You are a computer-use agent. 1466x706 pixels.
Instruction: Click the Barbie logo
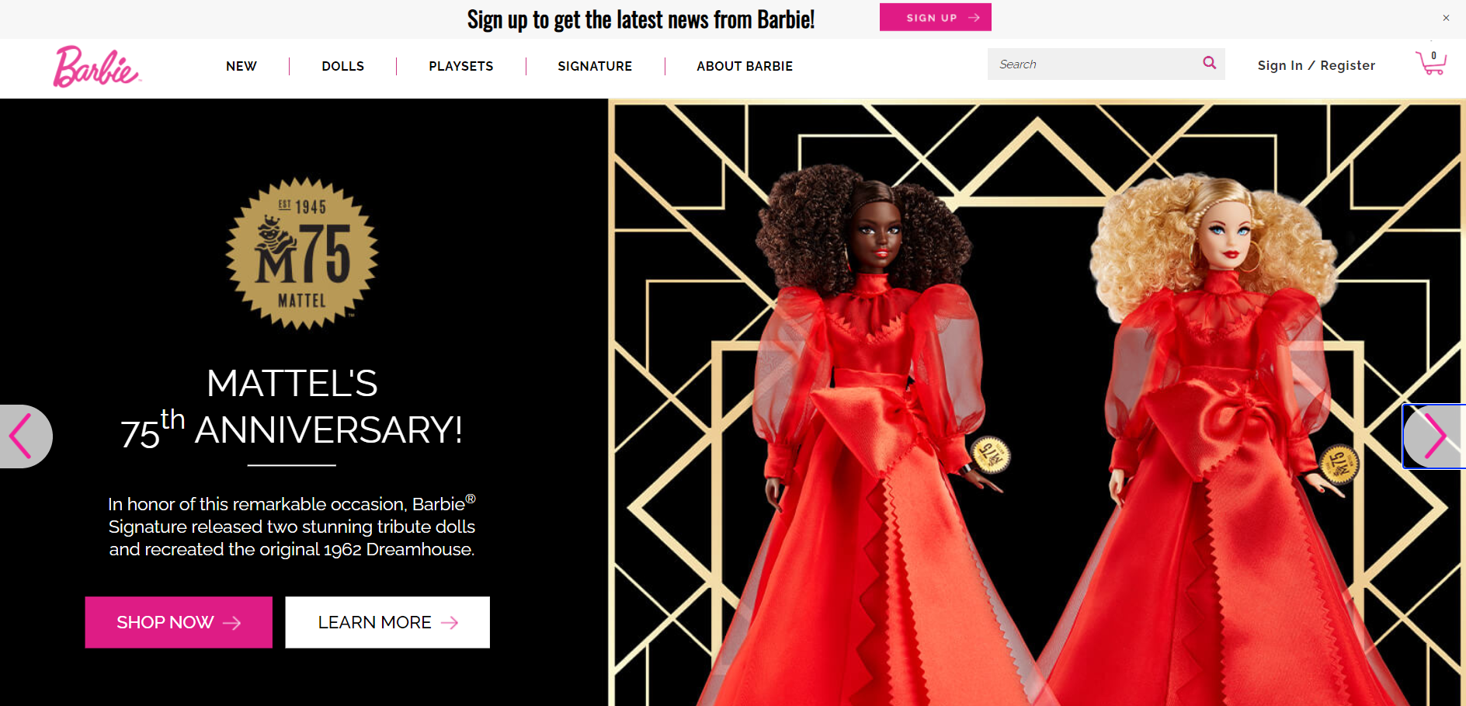(x=97, y=66)
